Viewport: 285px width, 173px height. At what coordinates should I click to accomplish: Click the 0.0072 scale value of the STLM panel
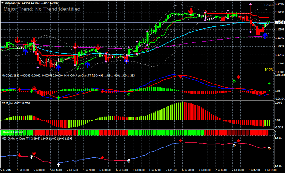pos(279,103)
